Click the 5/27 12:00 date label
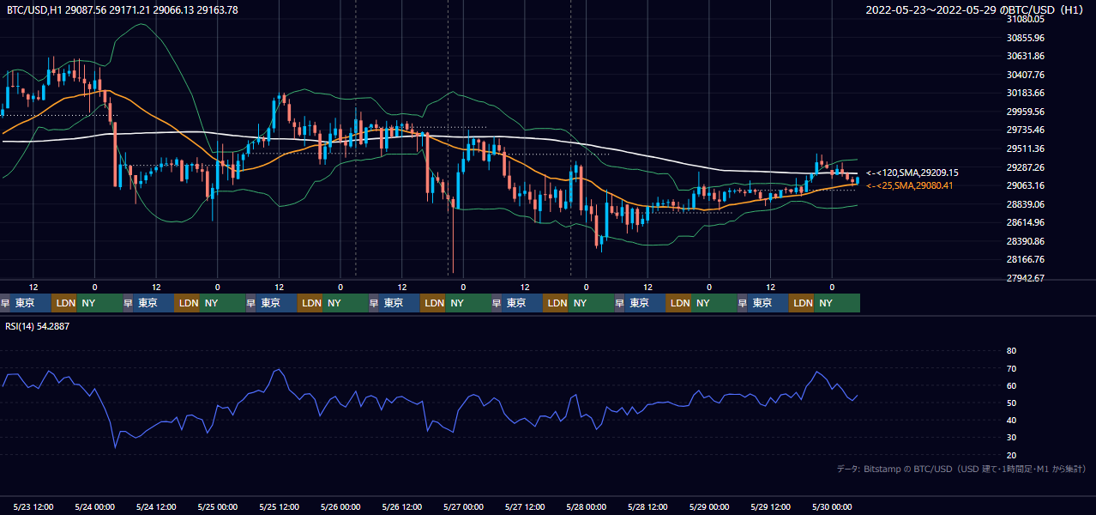Viewport: 1096px width, 515px height. pos(525,507)
